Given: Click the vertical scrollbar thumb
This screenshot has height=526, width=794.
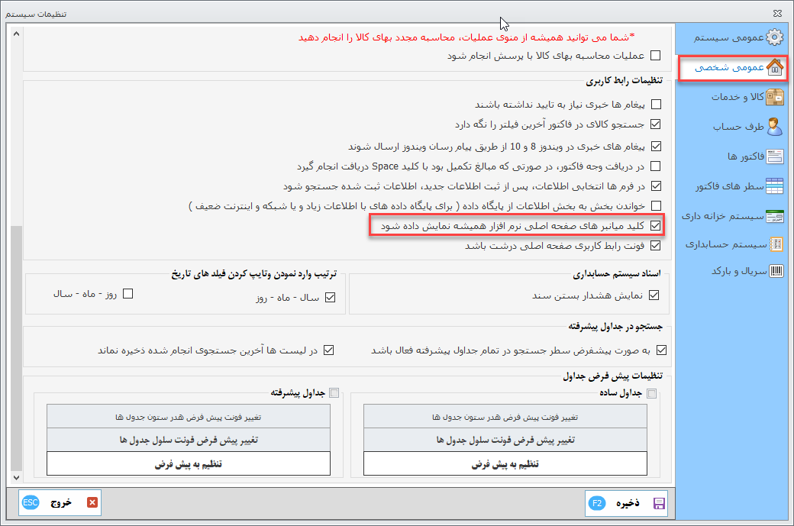Looking at the screenshot, I should (16, 348).
